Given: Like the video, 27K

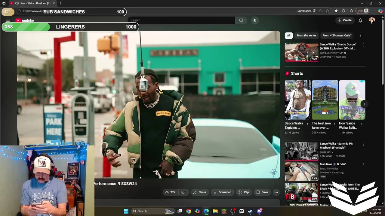Looking at the screenshot, I should coord(170,192).
